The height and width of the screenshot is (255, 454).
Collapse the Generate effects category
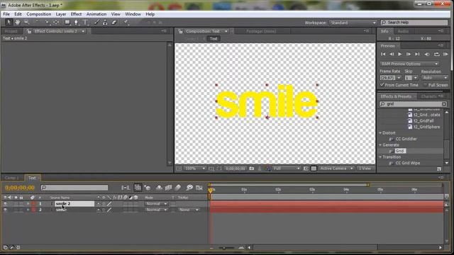(380, 144)
